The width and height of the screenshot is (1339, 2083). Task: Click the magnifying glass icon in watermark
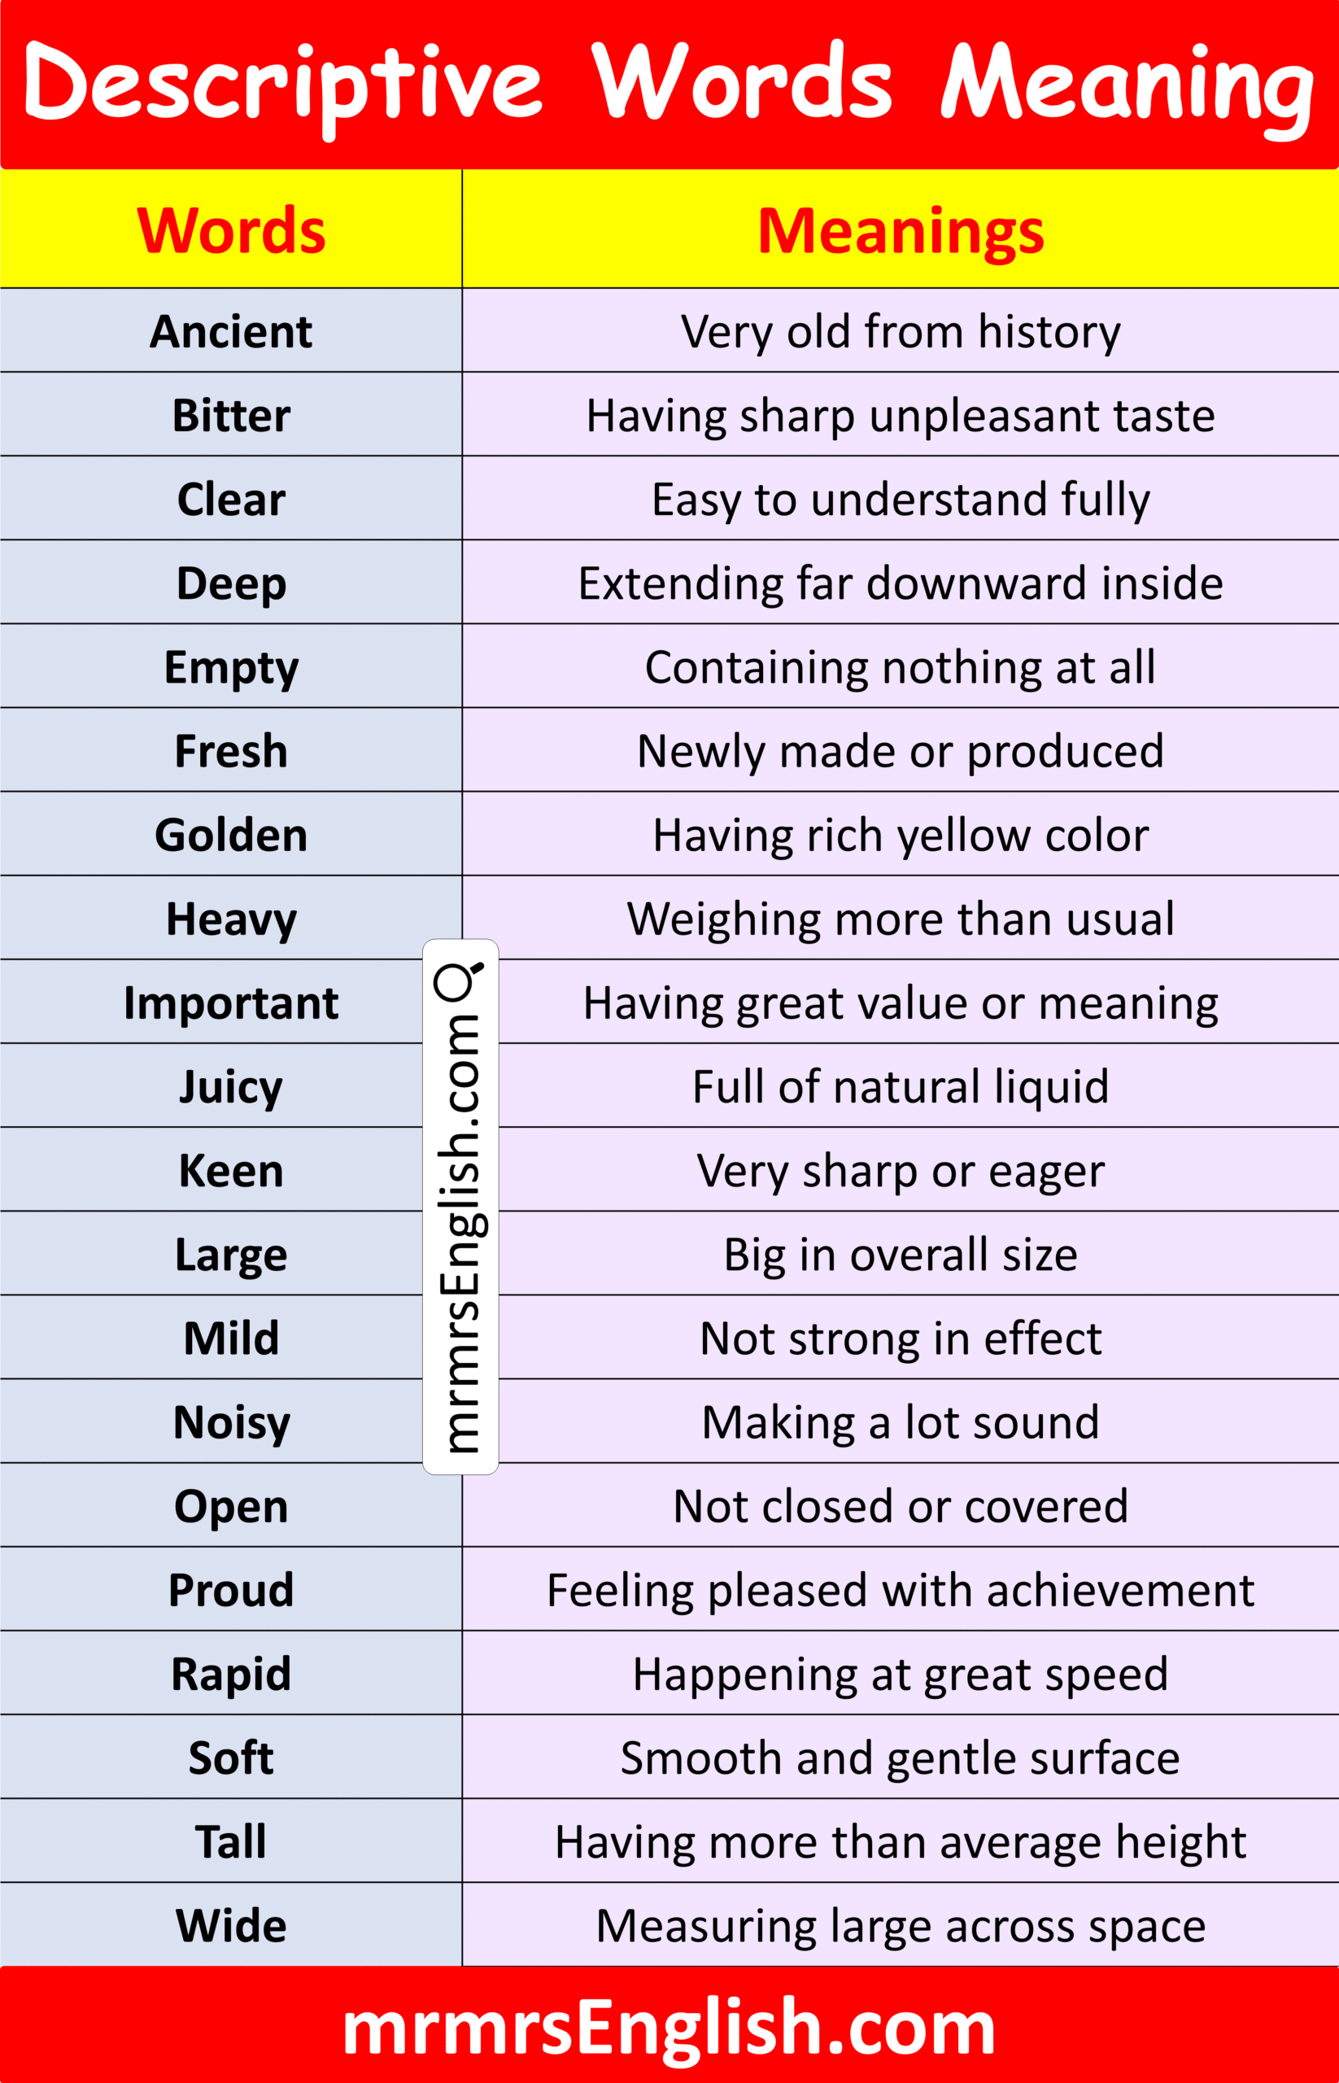[x=458, y=980]
